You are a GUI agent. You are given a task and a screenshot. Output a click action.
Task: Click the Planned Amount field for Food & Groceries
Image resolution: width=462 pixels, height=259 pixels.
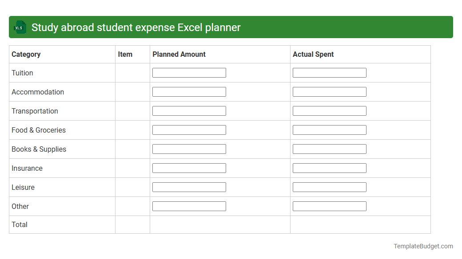[189, 129]
